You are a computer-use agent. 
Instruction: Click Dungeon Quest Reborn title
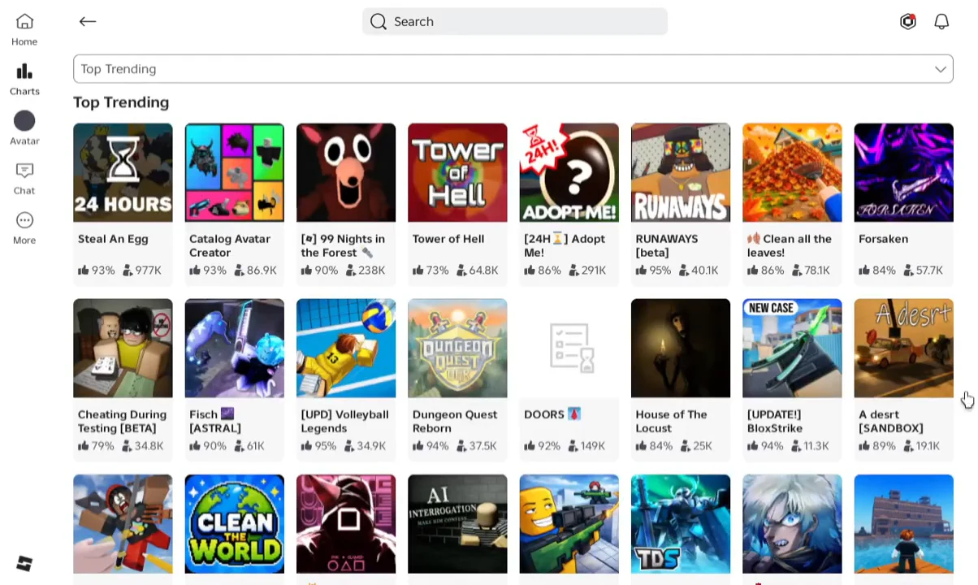(x=455, y=421)
